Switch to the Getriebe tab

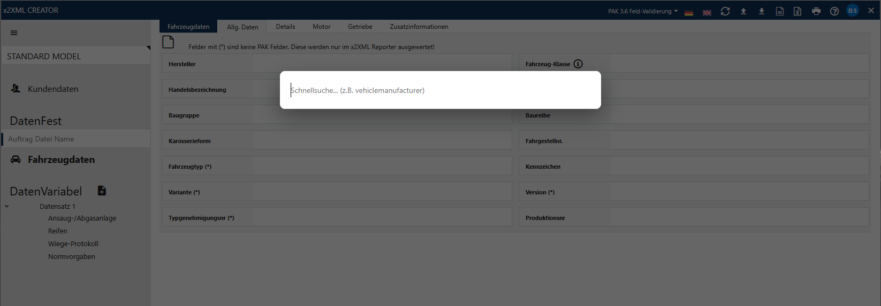[360, 27]
